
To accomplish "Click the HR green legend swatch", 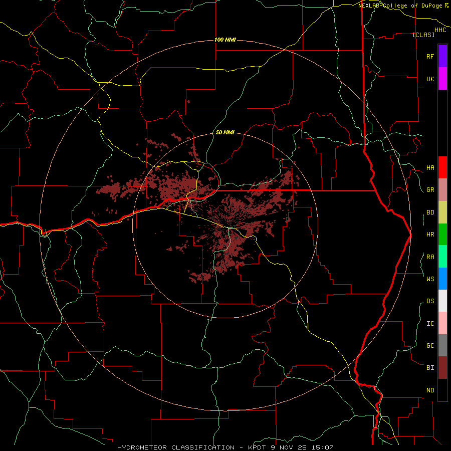I will point(442,234).
